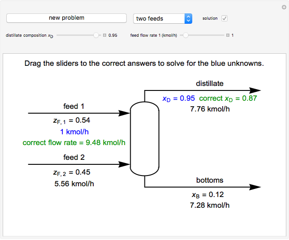Click the blue xD = 0.95 value
This screenshot has width=289, height=240.
click(x=179, y=99)
